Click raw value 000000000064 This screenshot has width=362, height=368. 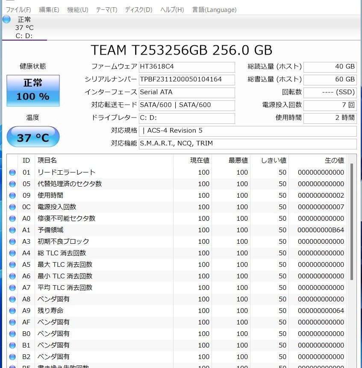coord(321,311)
